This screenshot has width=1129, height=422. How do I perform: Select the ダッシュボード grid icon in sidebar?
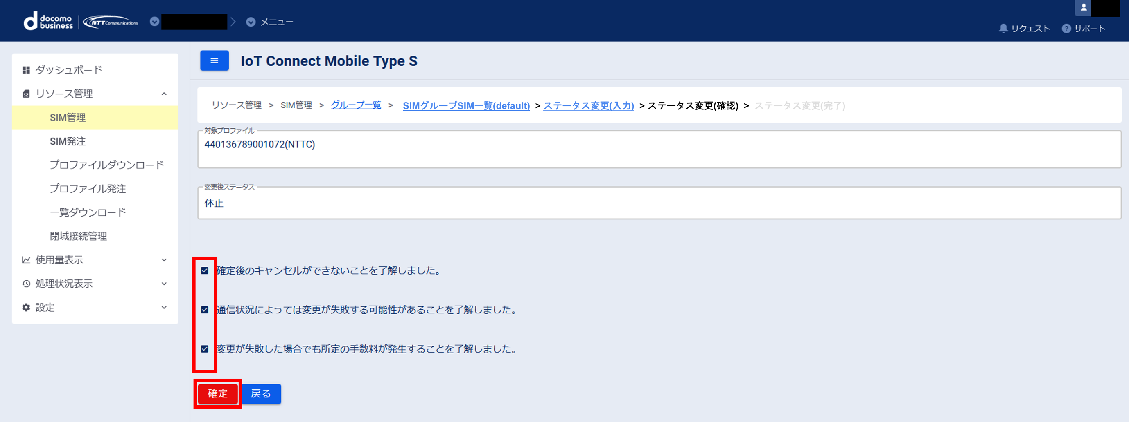pyautogui.click(x=25, y=69)
